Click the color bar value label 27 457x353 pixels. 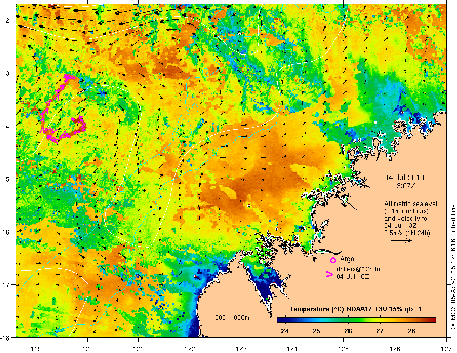tap(380, 331)
